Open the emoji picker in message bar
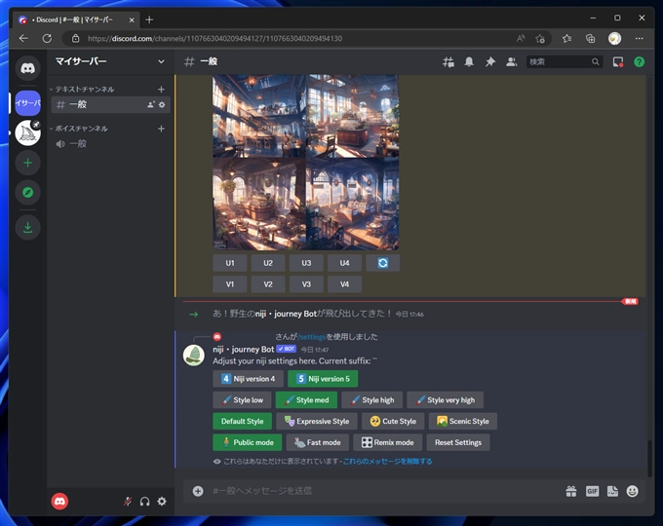663x526 pixels. point(633,491)
